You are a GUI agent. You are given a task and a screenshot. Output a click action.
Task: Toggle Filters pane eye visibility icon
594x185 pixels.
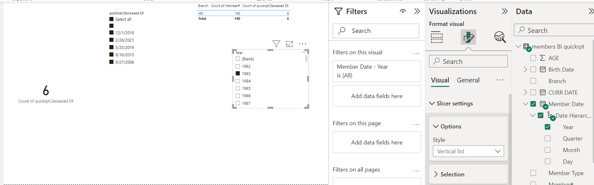click(x=403, y=11)
